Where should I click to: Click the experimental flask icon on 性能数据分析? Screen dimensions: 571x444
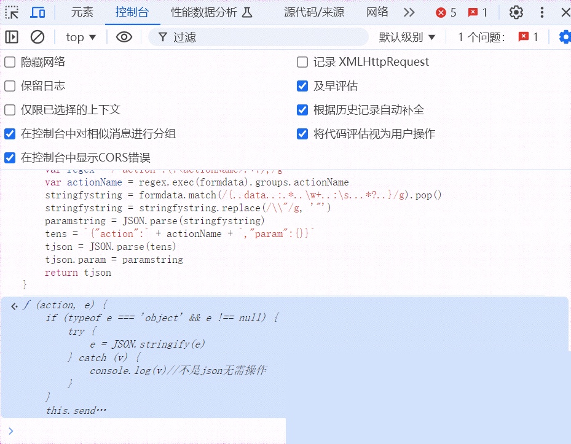click(247, 13)
